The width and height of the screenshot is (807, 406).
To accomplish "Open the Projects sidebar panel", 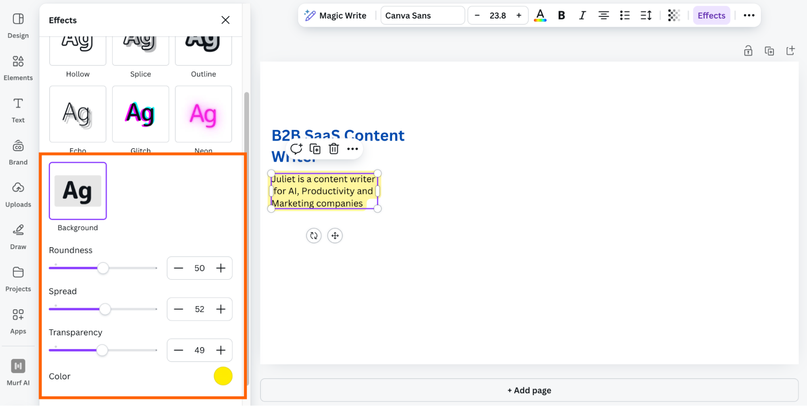I will click(x=18, y=280).
